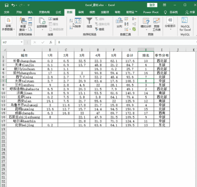Screen dimensions: 197x187
Task: Undo the last action
Action: click(x=13, y=5)
